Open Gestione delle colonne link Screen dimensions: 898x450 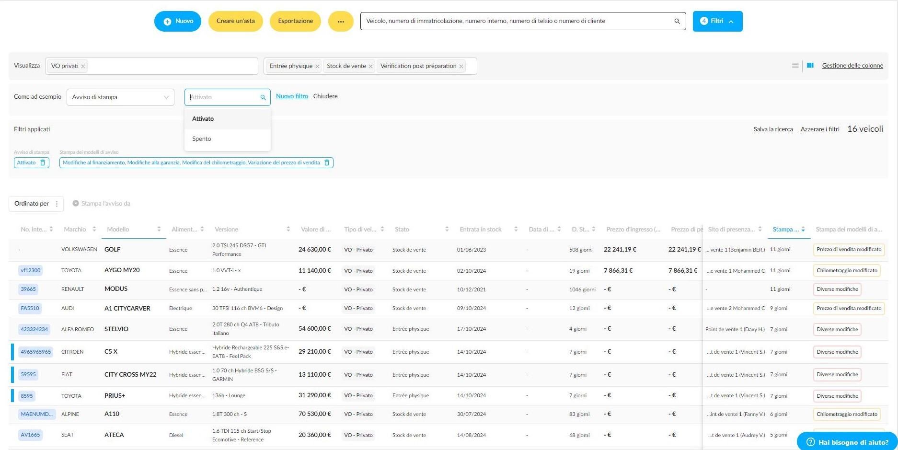(852, 66)
